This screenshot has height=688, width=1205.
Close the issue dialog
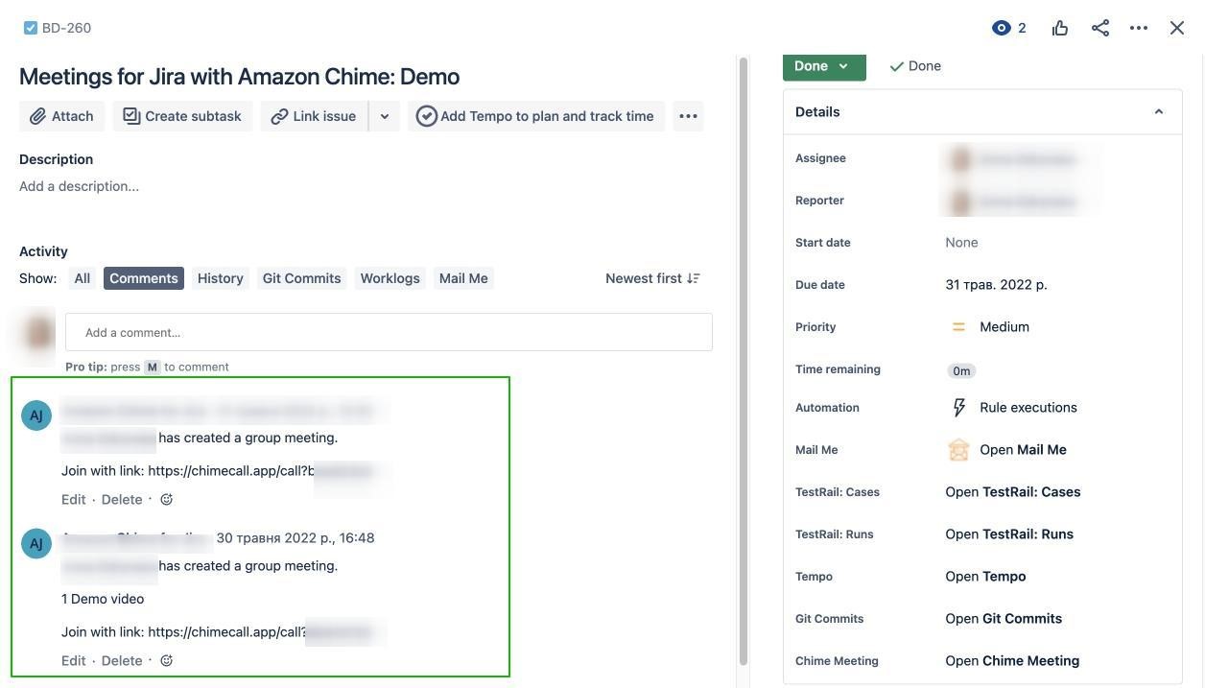click(x=1177, y=28)
